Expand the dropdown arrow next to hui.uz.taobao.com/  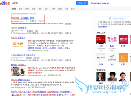(42, 75)
